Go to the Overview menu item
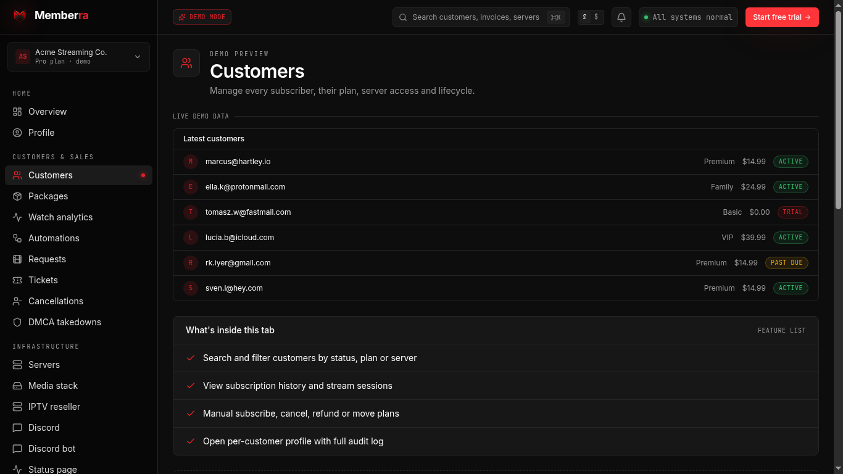Image resolution: width=843 pixels, height=474 pixels. coord(78,112)
